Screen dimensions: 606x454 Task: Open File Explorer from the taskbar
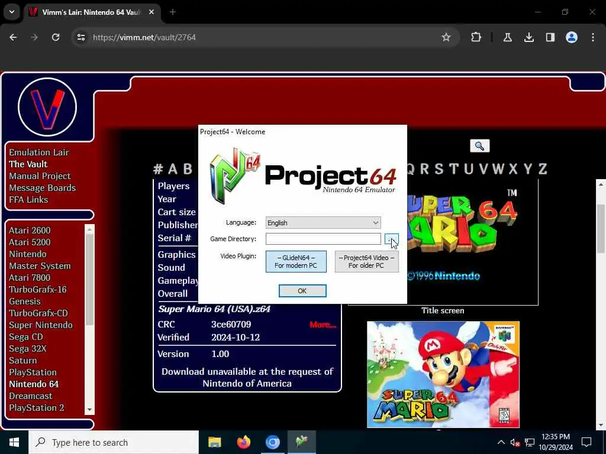pos(214,442)
